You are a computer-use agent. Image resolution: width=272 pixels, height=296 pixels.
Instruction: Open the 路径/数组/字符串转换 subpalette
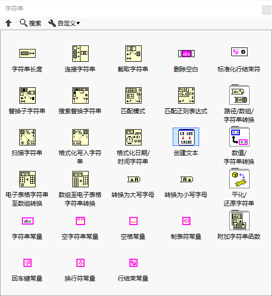tap(239, 94)
